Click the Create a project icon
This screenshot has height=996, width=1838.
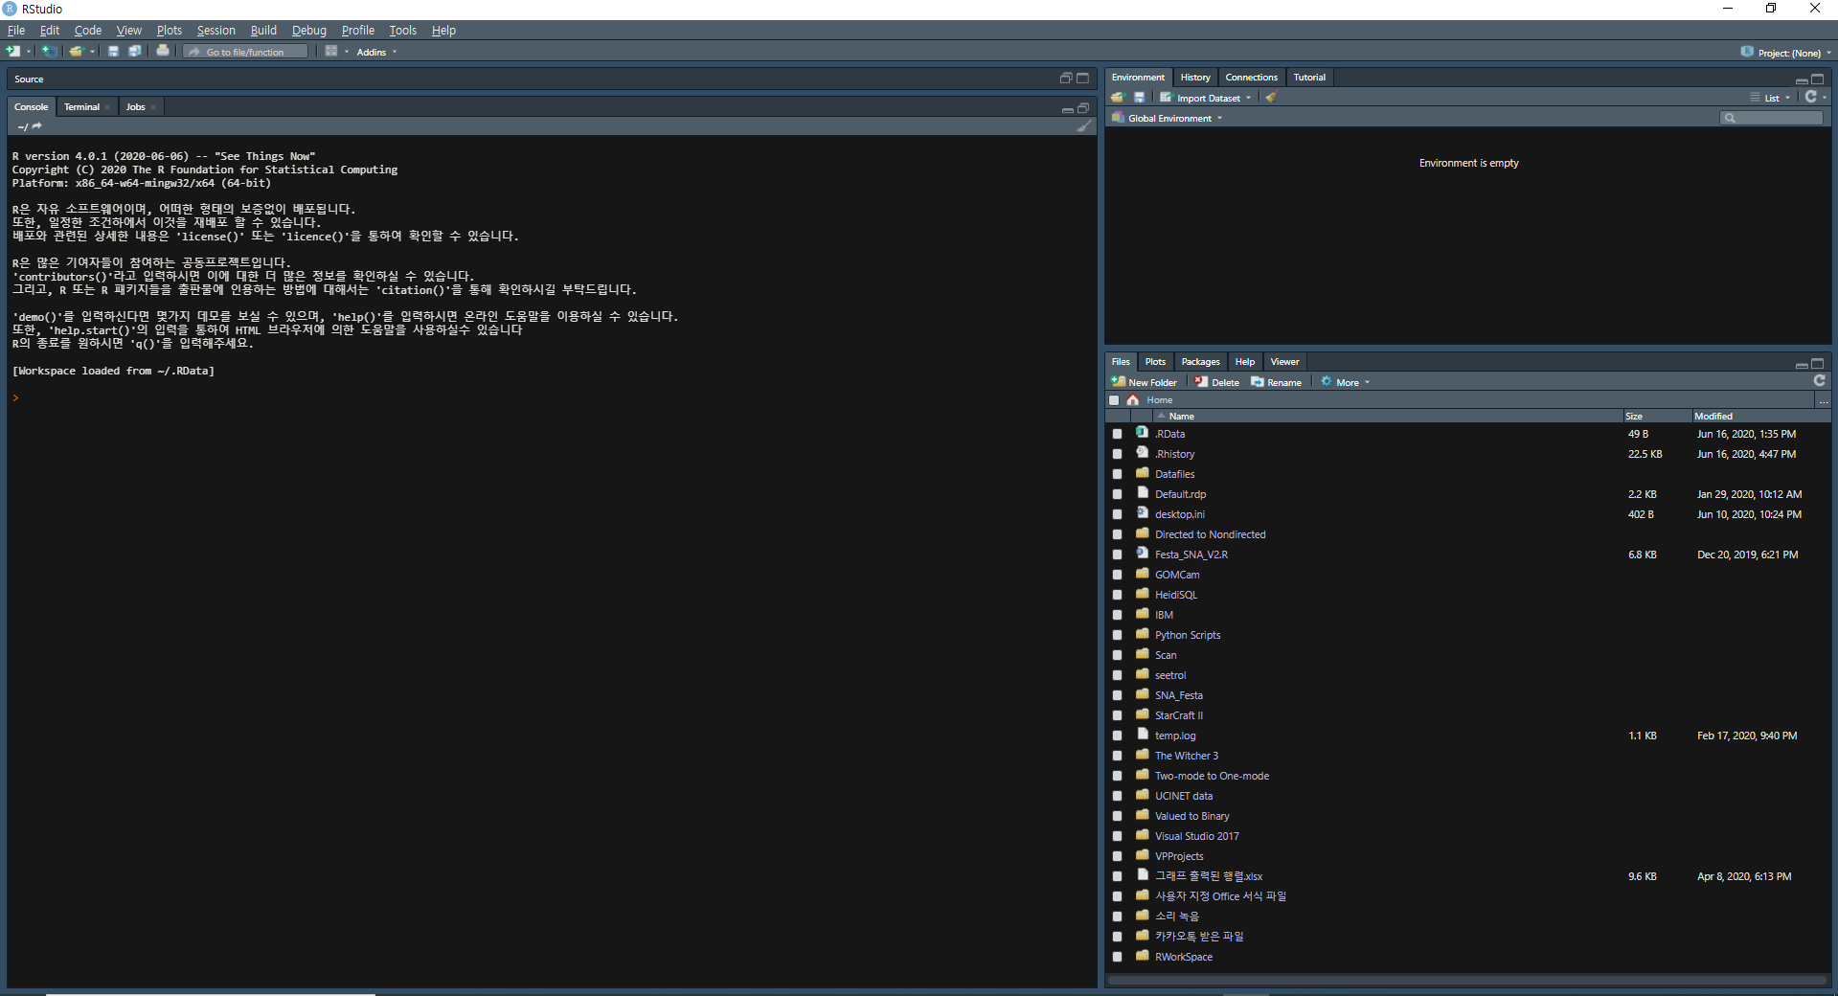[49, 52]
